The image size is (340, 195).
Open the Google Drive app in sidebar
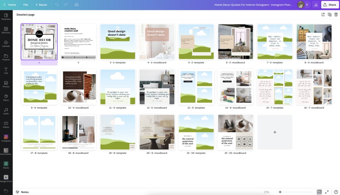(6, 179)
